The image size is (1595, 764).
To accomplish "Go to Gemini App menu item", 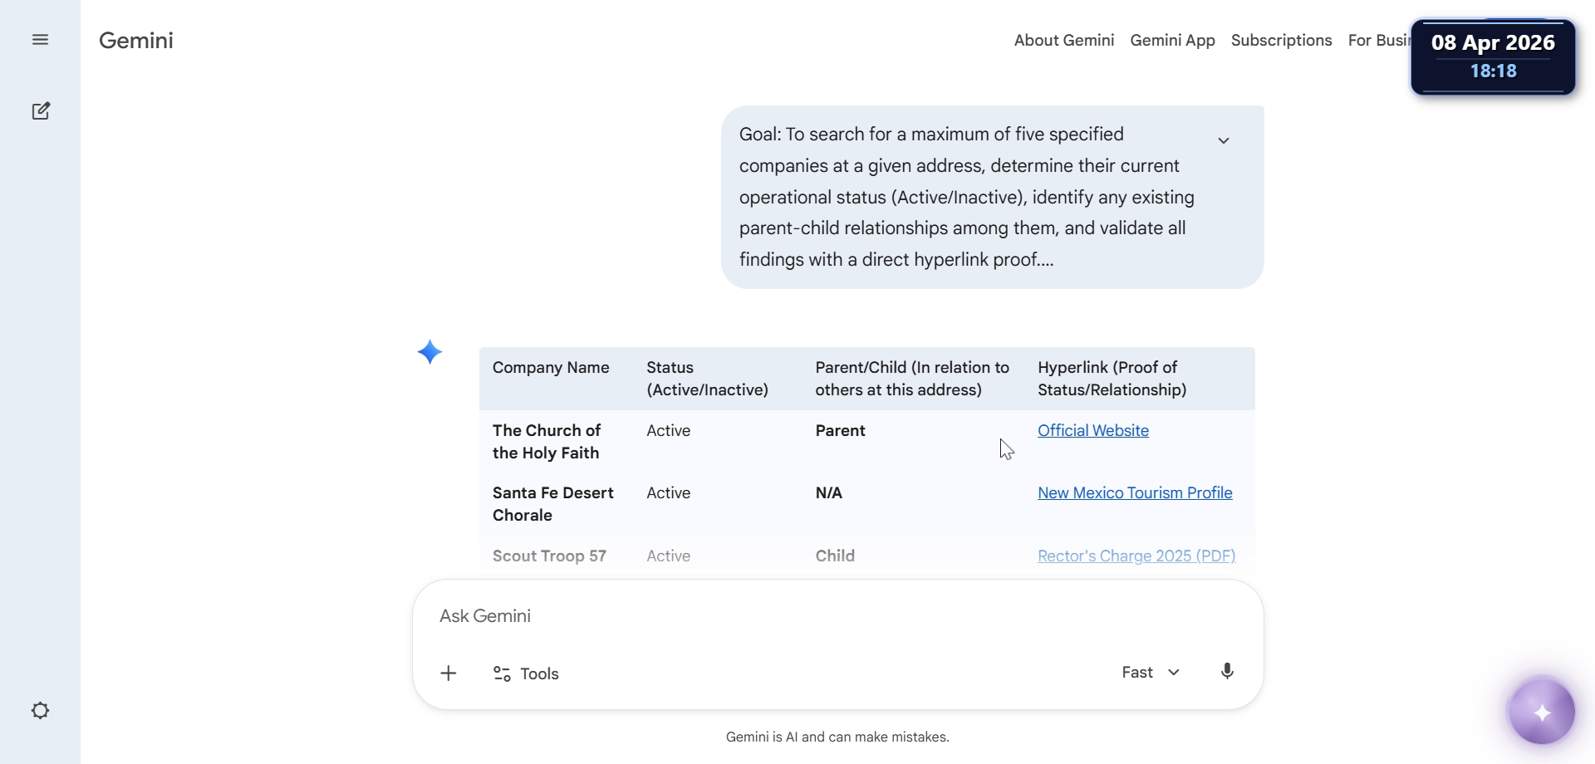I will (1172, 41).
